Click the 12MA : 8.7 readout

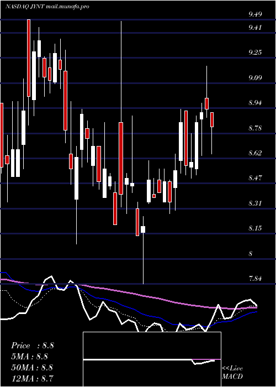click(33, 378)
